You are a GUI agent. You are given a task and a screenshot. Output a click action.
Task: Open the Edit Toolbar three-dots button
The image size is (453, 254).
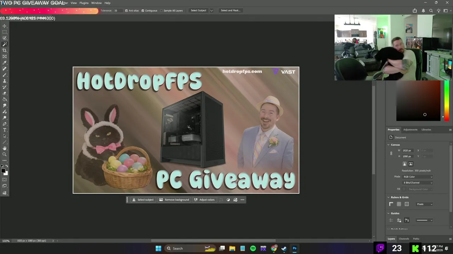click(5, 160)
